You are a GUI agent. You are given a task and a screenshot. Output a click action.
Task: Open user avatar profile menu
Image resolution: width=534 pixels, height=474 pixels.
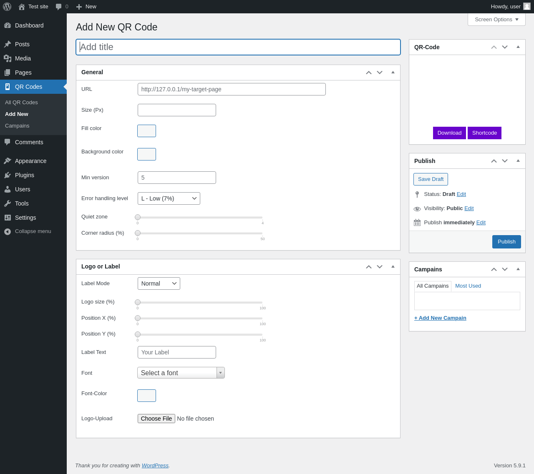pyautogui.click(x=527, y=6)
